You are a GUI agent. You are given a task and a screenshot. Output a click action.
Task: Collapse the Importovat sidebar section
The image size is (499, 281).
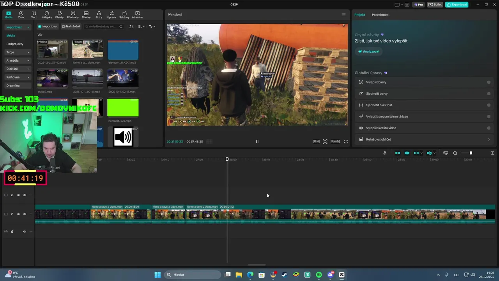click(x=28, y=27)
